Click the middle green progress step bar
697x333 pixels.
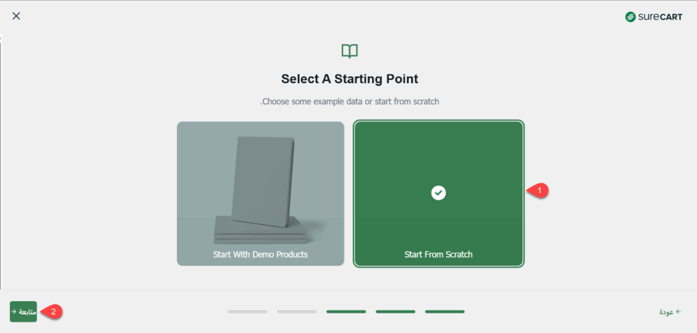point(346,312)
